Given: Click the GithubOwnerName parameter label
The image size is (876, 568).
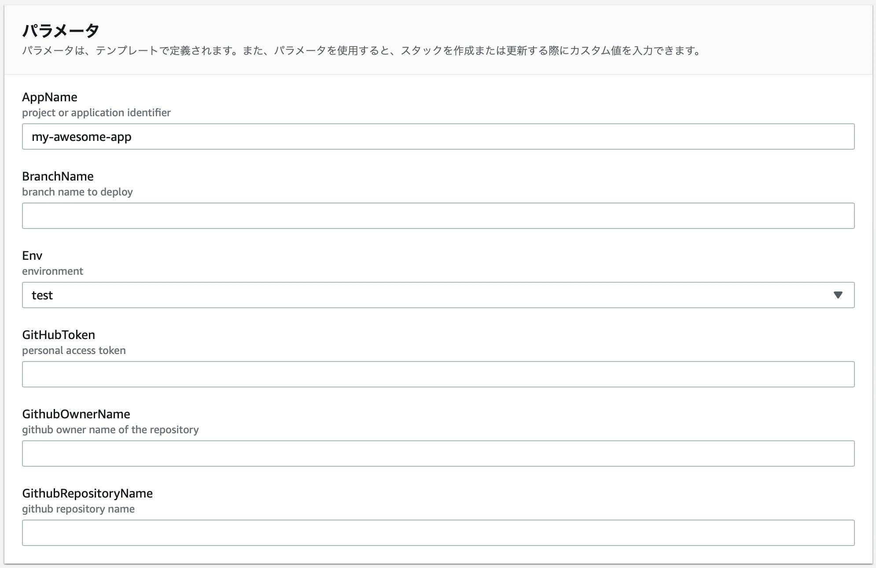Looking at the screenshot, I should click(76, 414).
